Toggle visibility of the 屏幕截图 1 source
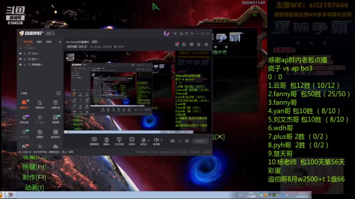Image resolution: width=355 pixels, height=199 pixels. coord(20,65)
